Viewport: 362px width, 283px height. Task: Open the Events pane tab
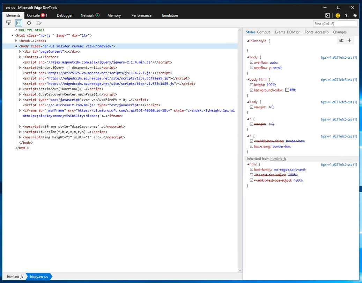coord(280,32)
